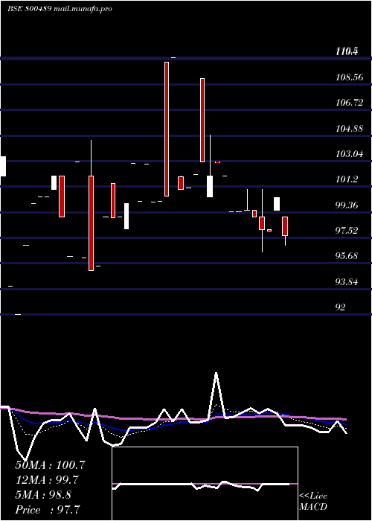Viewport: 372px width, 521px height.
Task: Click the 99.36 price axis label
Action: [347, 205]
